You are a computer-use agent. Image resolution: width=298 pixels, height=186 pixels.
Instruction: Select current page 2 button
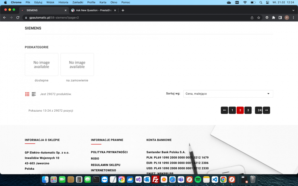point(240,110)
